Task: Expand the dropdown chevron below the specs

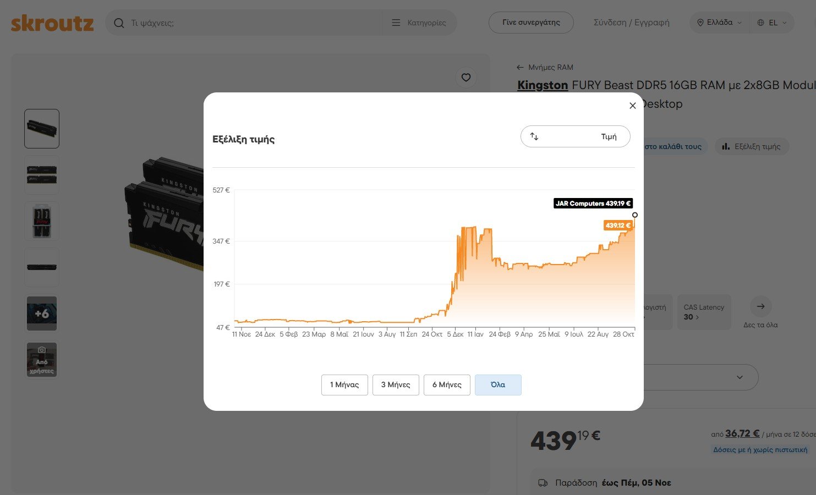Action: tap(740, 377)
